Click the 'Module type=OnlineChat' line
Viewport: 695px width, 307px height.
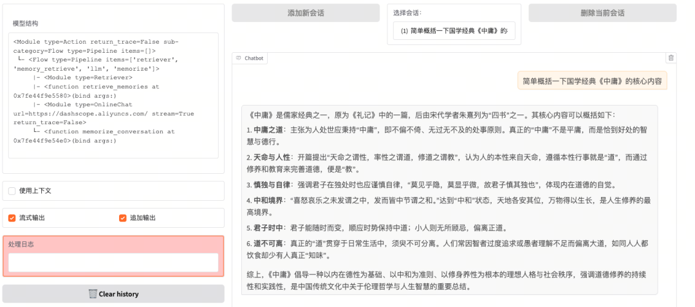(x=104, y=113)
